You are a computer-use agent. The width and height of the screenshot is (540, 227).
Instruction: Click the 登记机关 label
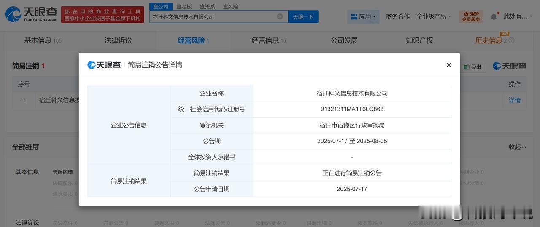pos(212,125)
